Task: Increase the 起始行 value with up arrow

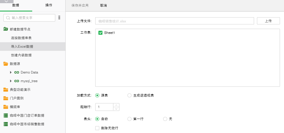Action: [116, 105]
